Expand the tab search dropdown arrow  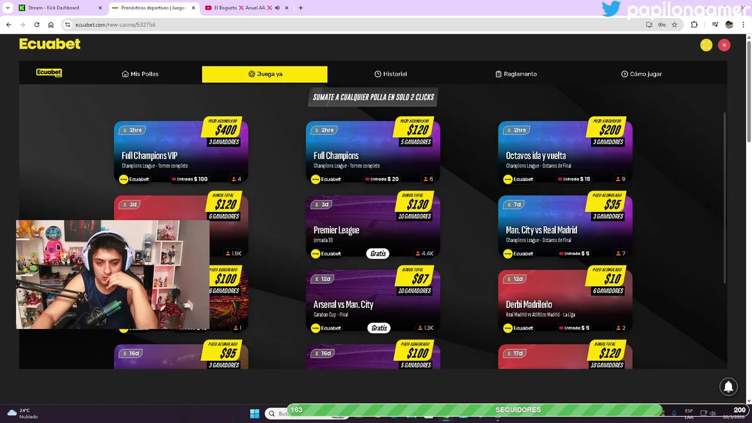click(x=8, y=8)
